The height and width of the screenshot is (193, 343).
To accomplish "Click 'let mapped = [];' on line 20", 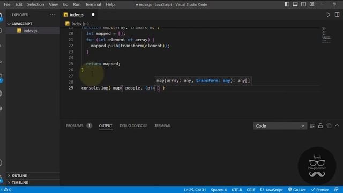I will pos(106,33).
